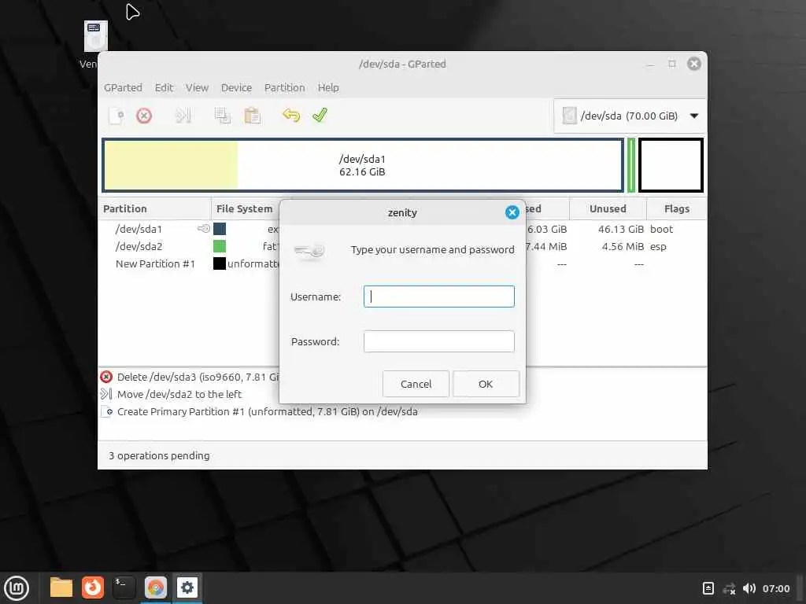
Task: Open the Help menu
Action: tap(328, 88)
